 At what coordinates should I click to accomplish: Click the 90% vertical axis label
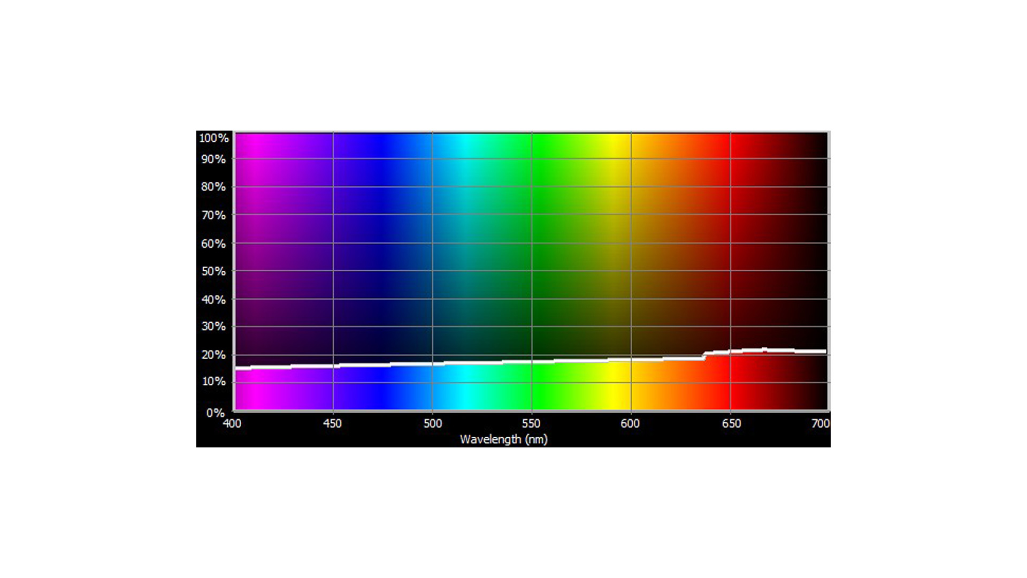(x=213, y=159)
